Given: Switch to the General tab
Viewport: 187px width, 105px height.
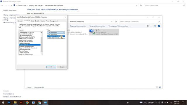Looking at the screenshot, I should click(20, 21).
